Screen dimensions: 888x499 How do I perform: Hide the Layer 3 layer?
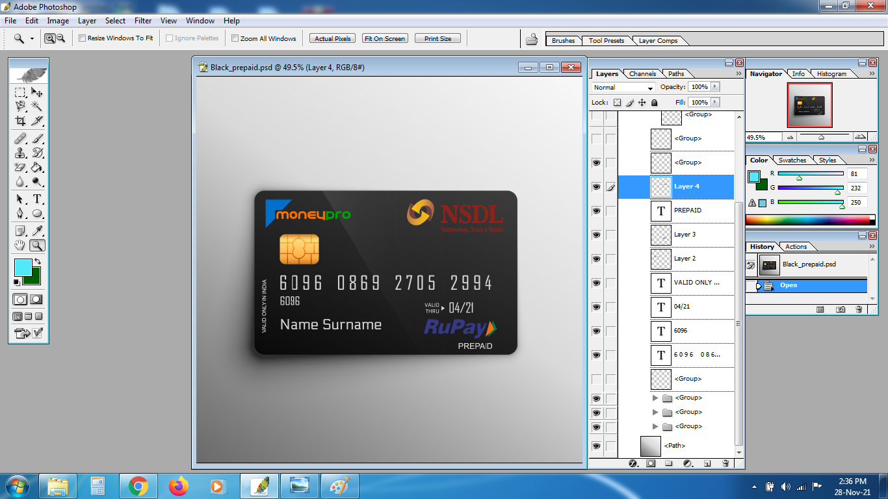596,235
